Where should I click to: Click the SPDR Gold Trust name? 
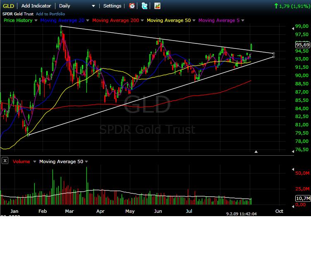pyautogui.click(x=18, y=14)
